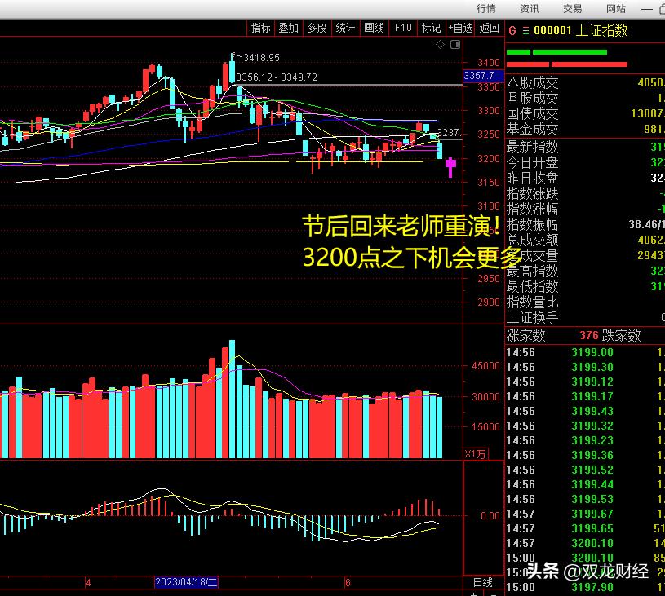Select the A股成交 row

[585, 82]
